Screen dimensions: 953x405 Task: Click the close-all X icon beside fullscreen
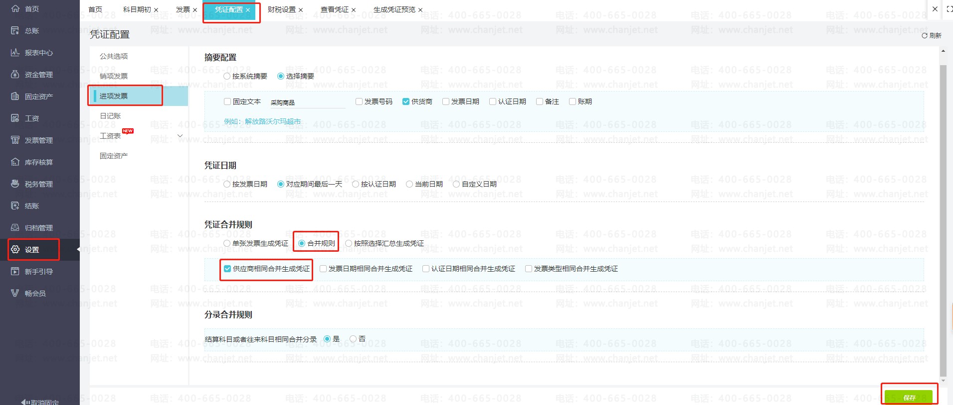pyautogui.click(x=935, y=9)
